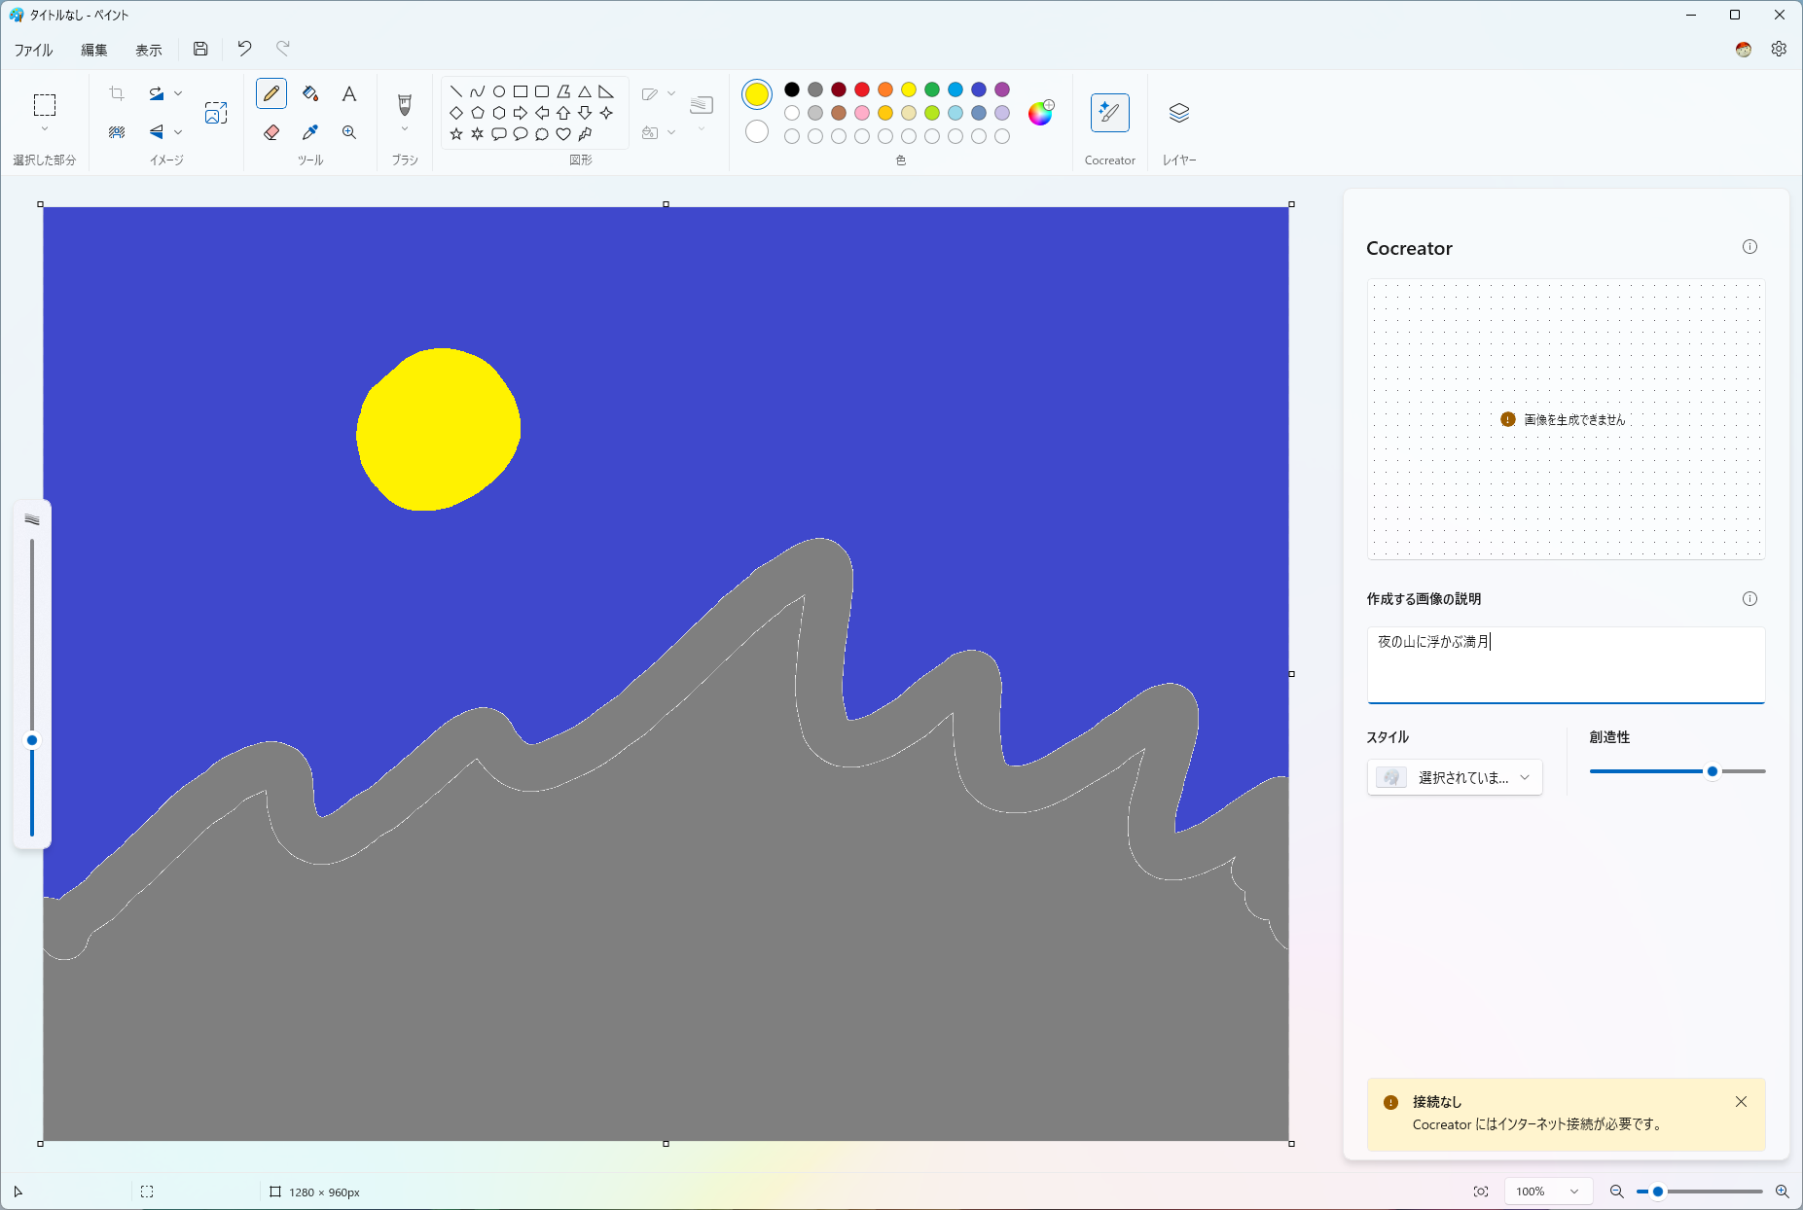Screen dimensions: 1803x1210
Task: Open the user account avatar
Action: coord(1744,49)
